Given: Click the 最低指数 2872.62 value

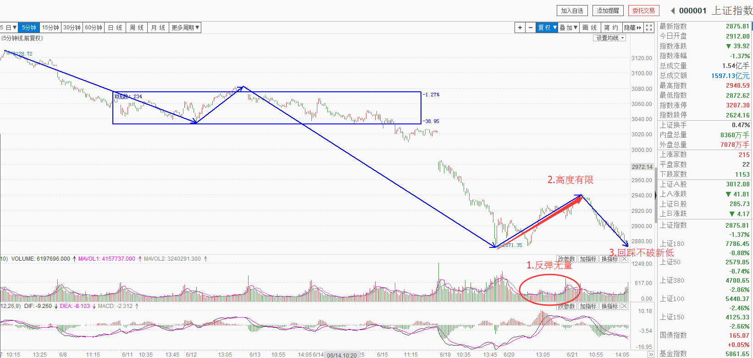Looking at the screenshot, I should pos(737,95).
